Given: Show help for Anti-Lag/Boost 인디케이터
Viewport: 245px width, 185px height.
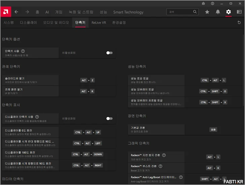Looking at the screenshot, I should [181, 177].
